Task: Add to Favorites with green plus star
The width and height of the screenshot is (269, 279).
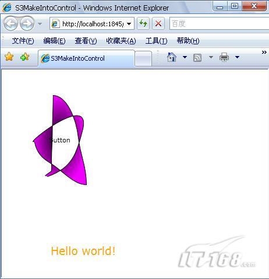Action: (x=24, y=57)
